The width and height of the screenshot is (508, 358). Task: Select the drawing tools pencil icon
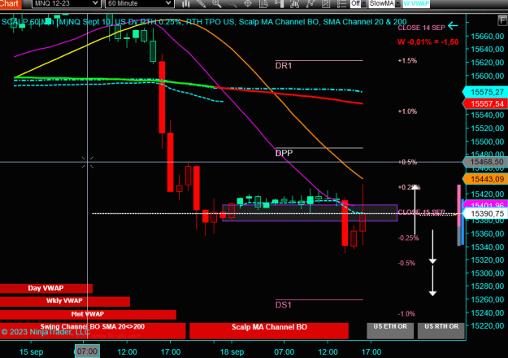pyautogui.click(x=202, y=3)
